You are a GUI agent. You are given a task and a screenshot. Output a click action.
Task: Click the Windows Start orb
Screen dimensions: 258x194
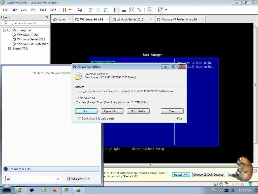tap(7, 190)
